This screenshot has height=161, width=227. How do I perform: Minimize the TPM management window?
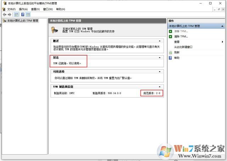(201, 3)
